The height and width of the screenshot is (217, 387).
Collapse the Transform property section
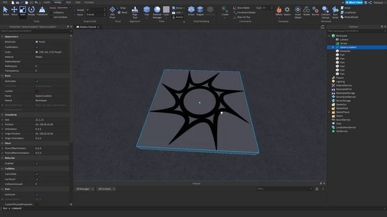2,115
